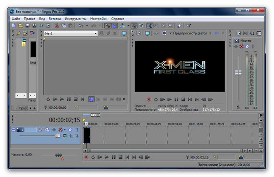Click the Master FX gear icon
Image resolution: width=274 pixels, height=177 pixels.
[x=241, y=47]
